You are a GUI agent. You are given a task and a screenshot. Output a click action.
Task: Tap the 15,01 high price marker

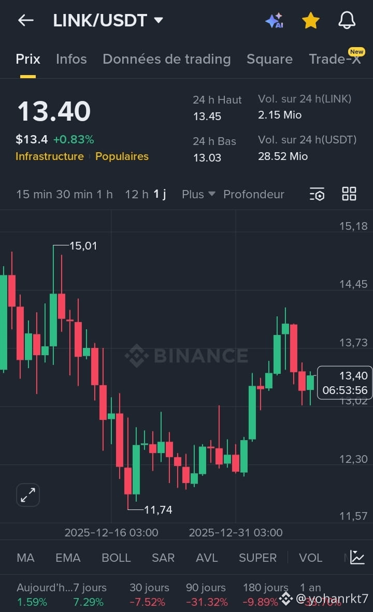pyautogui.click(x=83, y=245)
